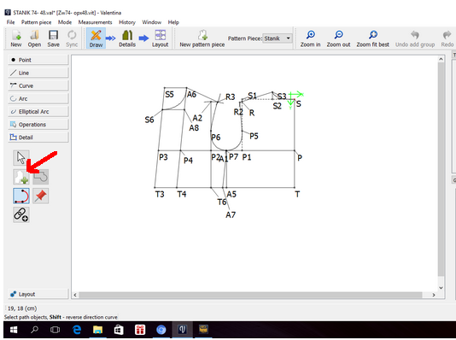
Task: Select the union details tool icon
Action: click(41, 177)
